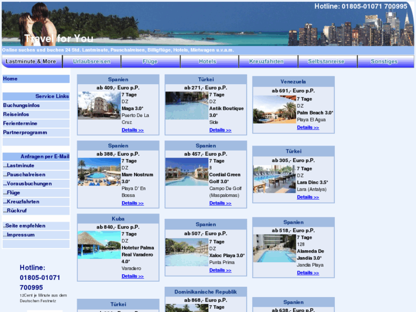Go to Home in the sidebar

point(36,79)
